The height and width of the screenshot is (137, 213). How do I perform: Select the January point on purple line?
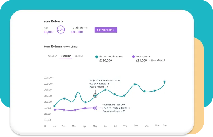pyautogui.click(x=55, y=110)
